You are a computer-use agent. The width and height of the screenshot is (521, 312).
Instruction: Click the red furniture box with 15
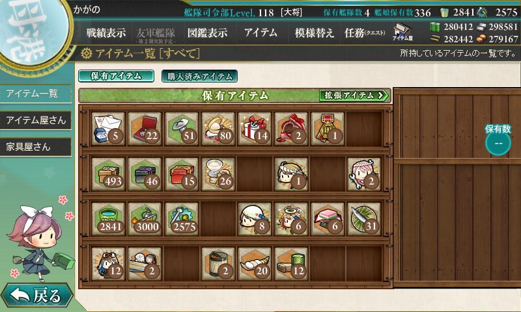(181, 174)
